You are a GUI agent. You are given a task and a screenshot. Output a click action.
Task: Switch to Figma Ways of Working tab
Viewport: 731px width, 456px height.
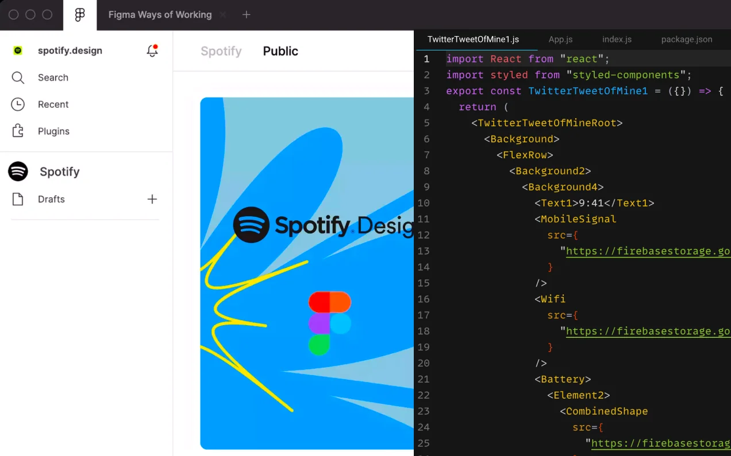click(160, 15)
